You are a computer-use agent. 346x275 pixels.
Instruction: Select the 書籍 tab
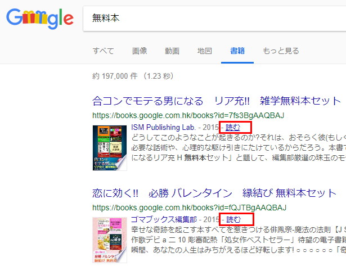coord(237,51)
